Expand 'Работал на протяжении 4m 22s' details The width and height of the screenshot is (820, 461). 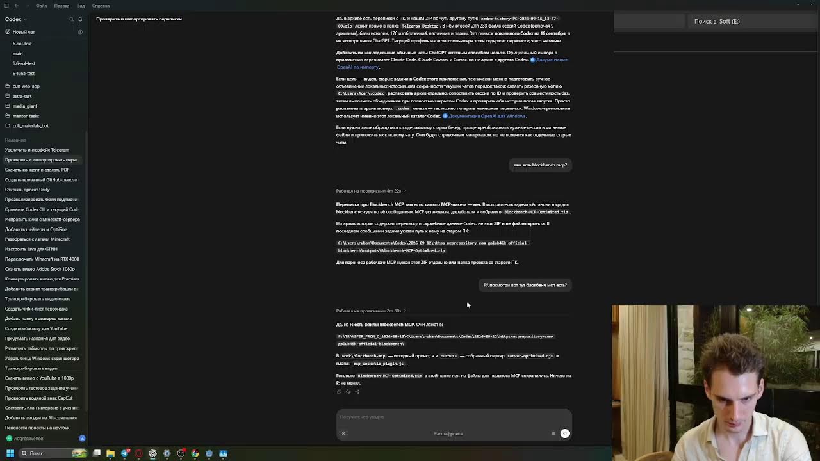click(x=370, y=191)
